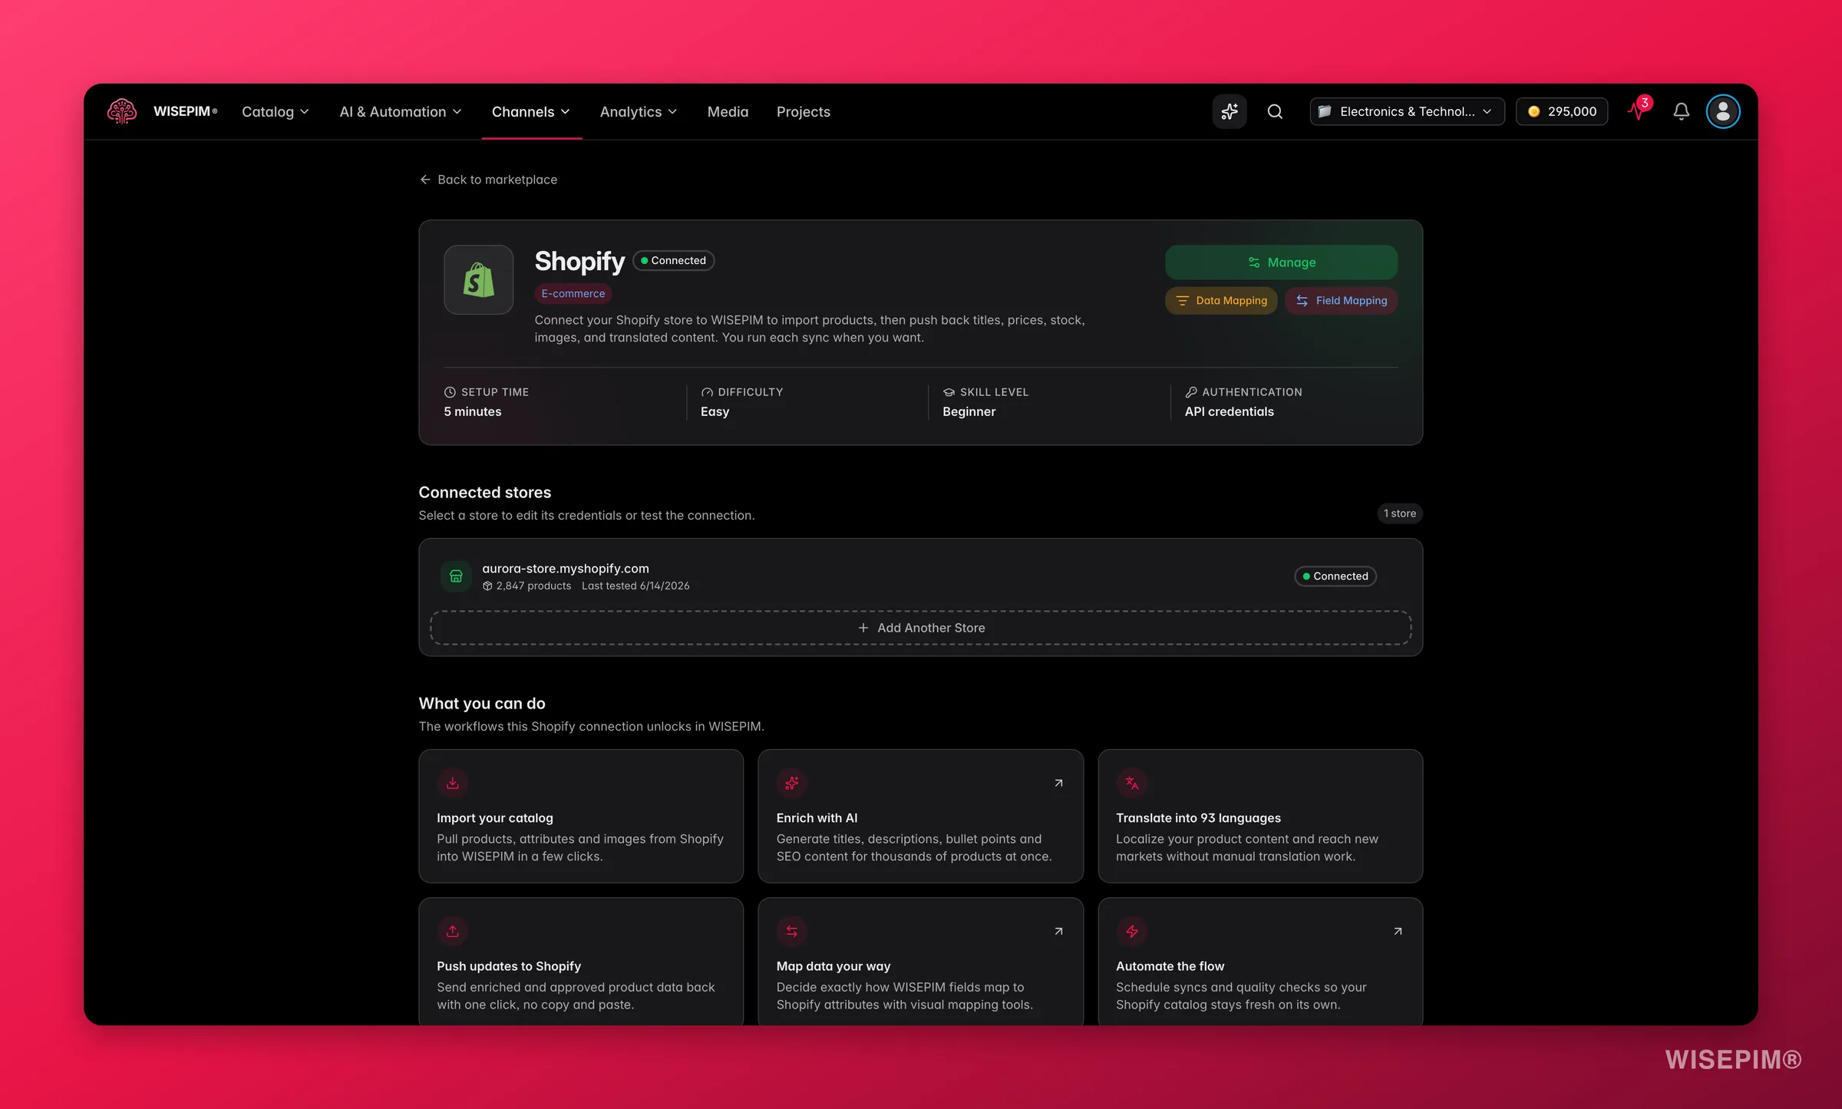
Task: Click the What you can do heading
Action: (x=482, y=704)
